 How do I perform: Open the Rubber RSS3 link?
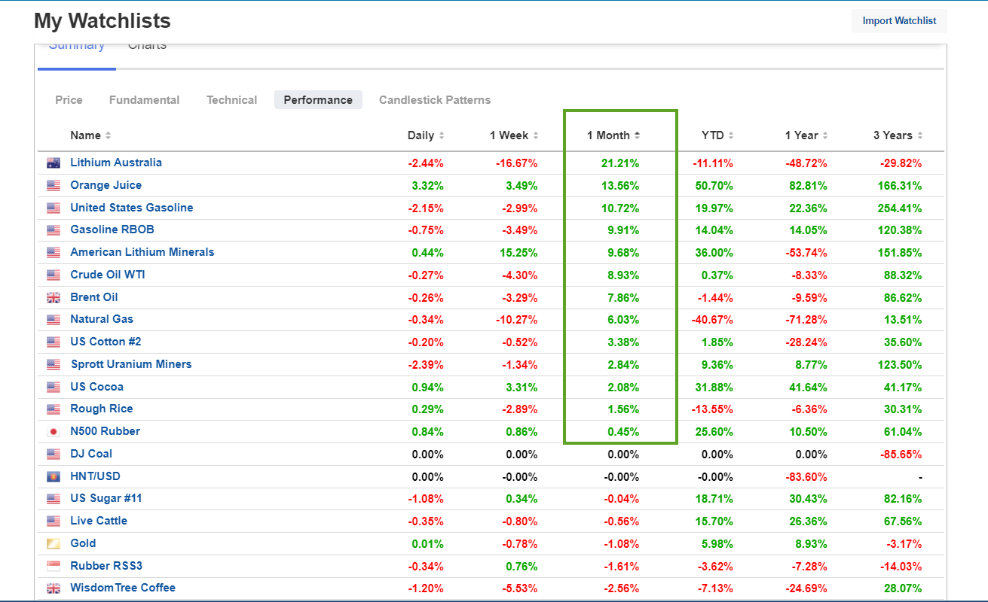coord(106,566)
